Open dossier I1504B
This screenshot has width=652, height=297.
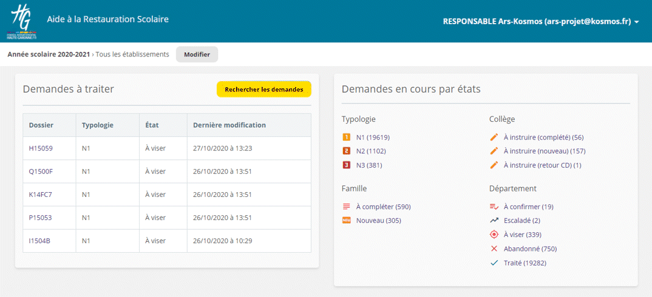pyautogui.click(x=40, y=241)
